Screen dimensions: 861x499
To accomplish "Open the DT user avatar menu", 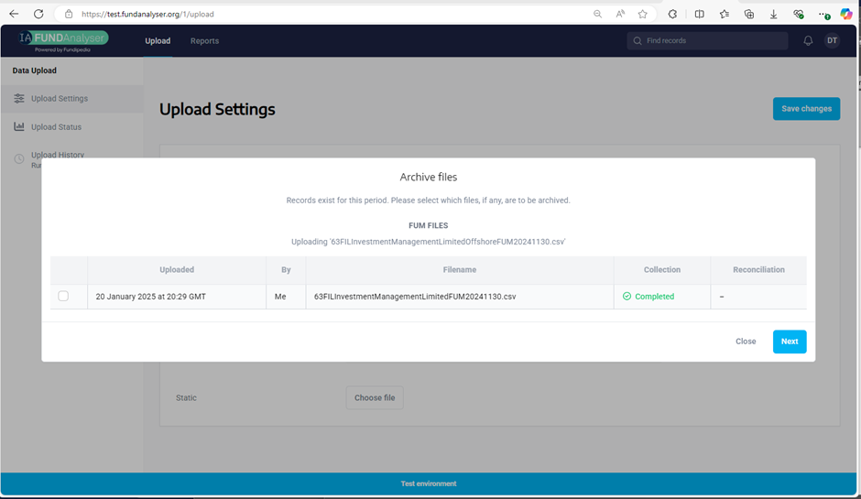I will (x=832, y=41).
